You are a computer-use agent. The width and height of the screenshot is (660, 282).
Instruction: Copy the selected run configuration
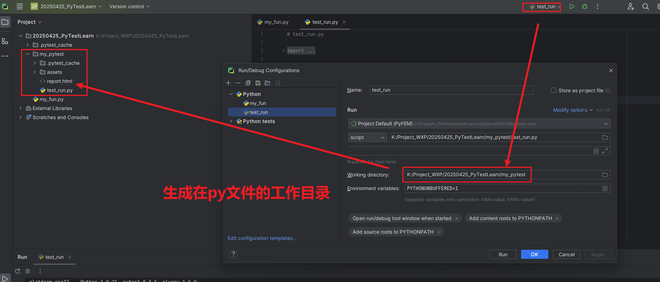tap(248, 83)
